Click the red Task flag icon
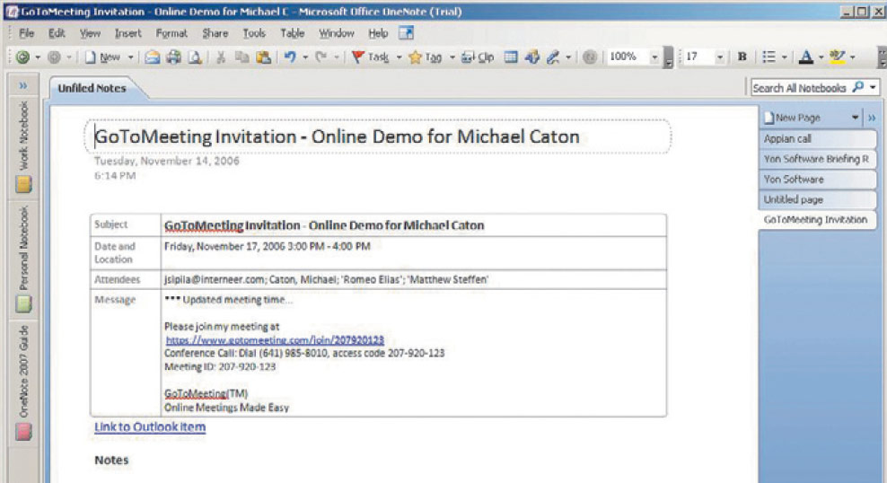Viewport: 887px width, 483px height. [357, 57]
